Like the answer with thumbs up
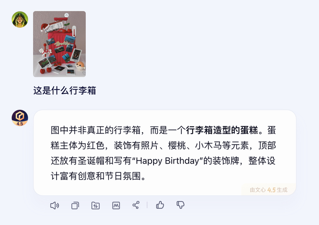Viewport: 319px width, 225px height. 160,205
